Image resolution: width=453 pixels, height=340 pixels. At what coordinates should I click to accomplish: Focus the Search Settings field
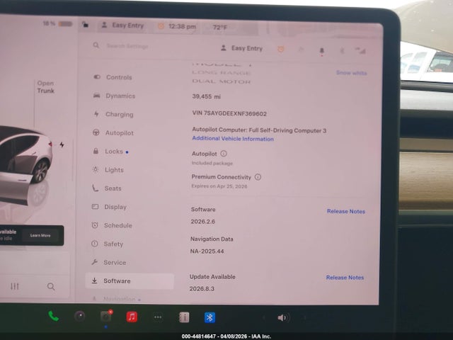pyautogui.click(x=127, y=46)
